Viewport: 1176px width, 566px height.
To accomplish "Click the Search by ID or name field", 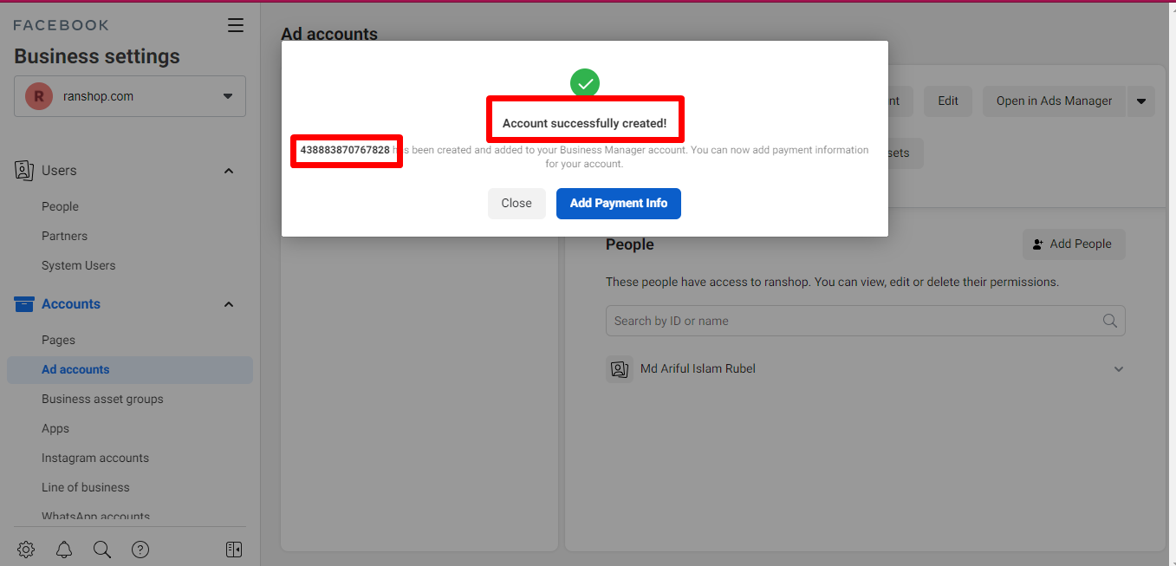I will [x=865, y=321].
